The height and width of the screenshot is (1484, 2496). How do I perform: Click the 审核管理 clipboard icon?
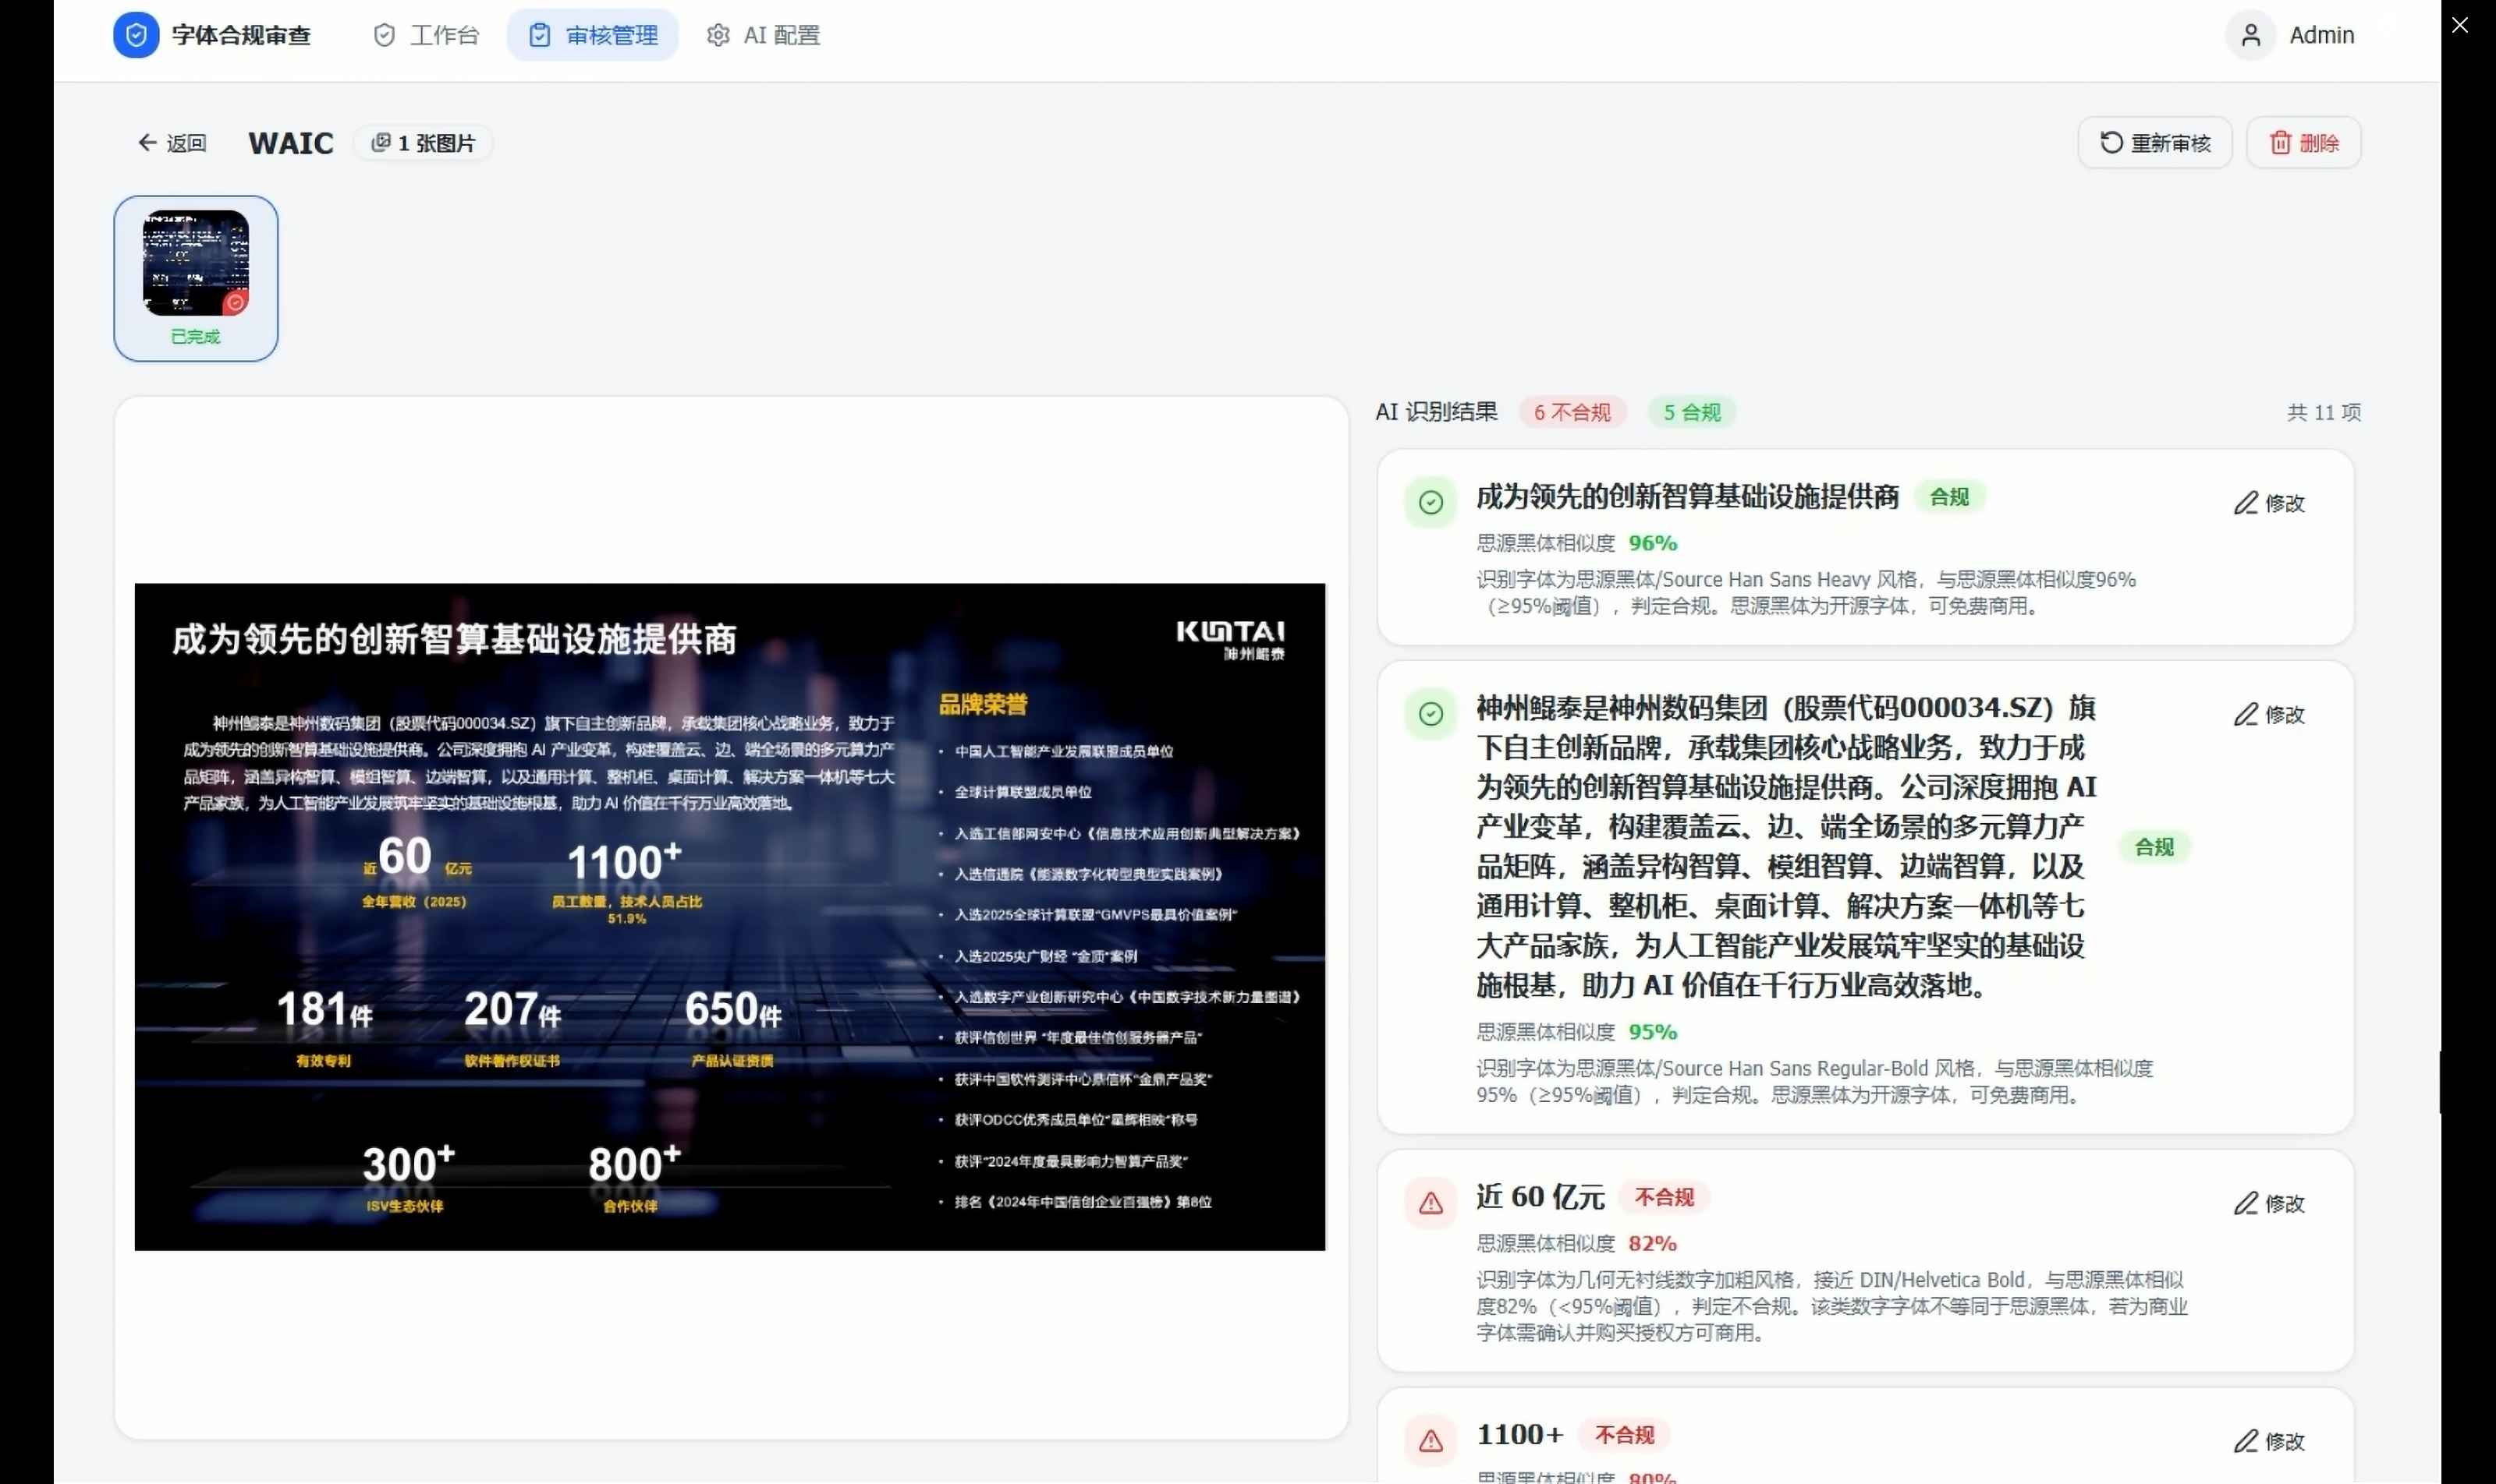[x=540, y=35]
